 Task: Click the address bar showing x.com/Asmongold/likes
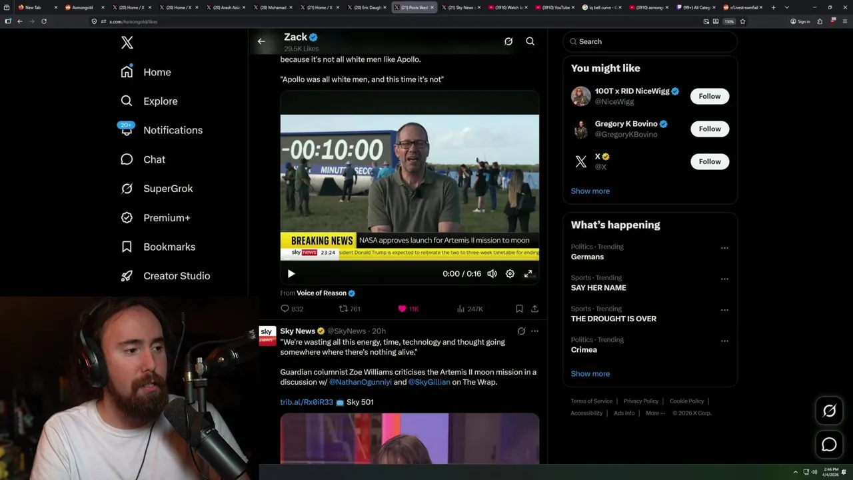[x=393, y=21]
